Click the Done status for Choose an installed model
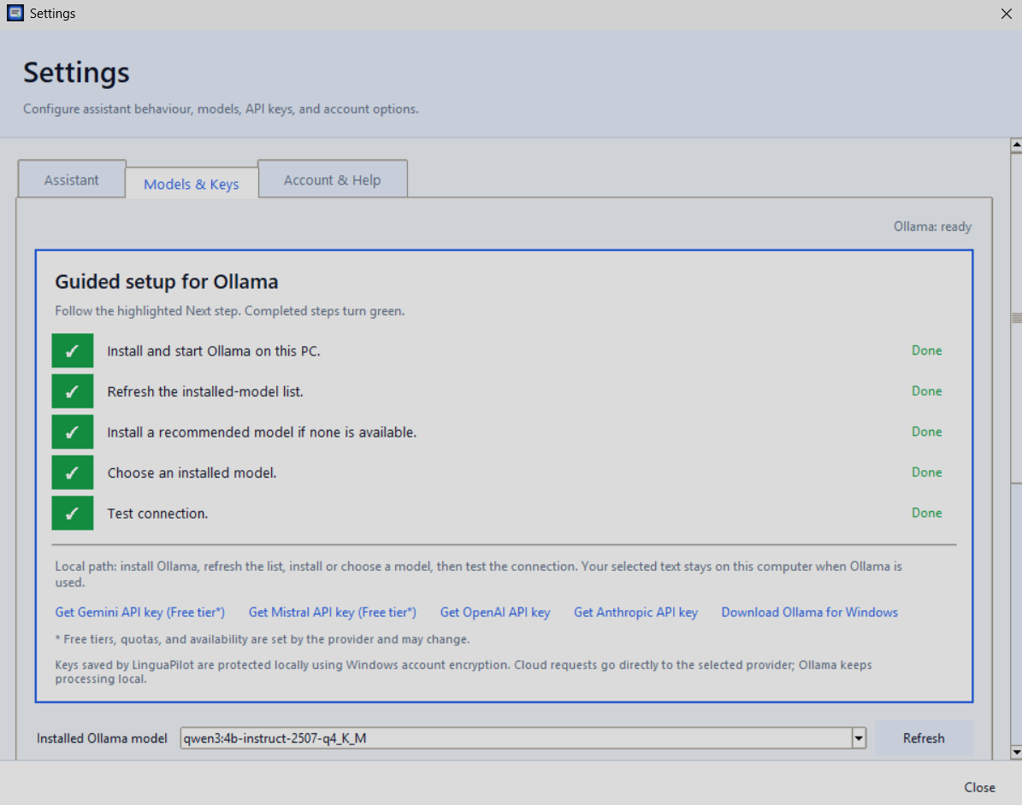1022x805 pixels. tap(926, 473)
